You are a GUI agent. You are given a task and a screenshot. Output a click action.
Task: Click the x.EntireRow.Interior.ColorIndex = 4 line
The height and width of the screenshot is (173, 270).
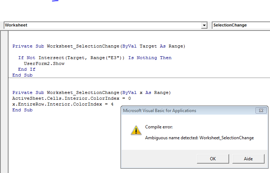(x=63, y=104)
